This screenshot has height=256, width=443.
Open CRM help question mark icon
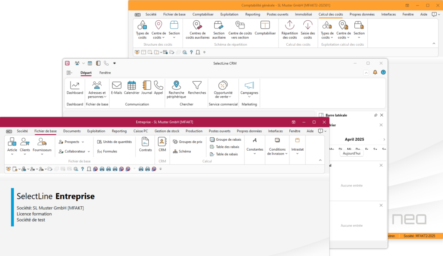coord(383,73)
